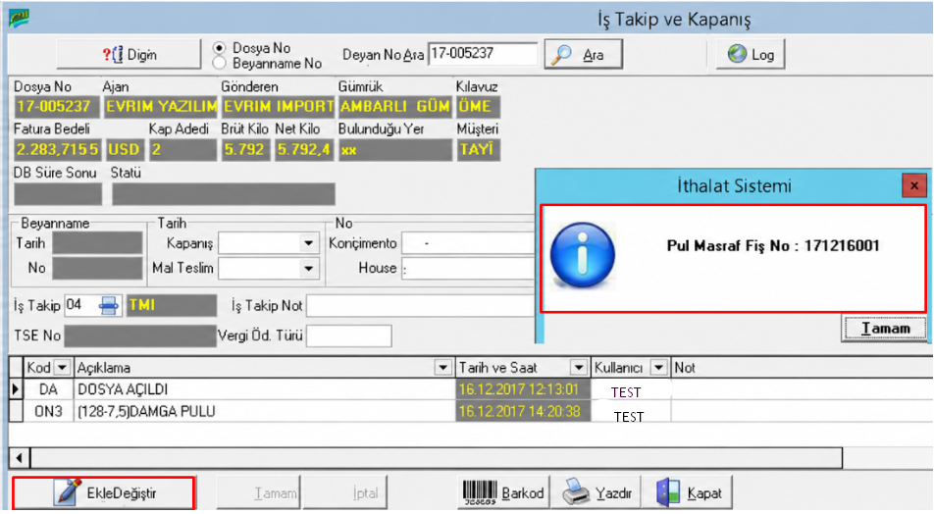This screenshot has height=514, width=934.
Task: Click the Pul Masraf Fiş No message text
Action: coord(773,246)
